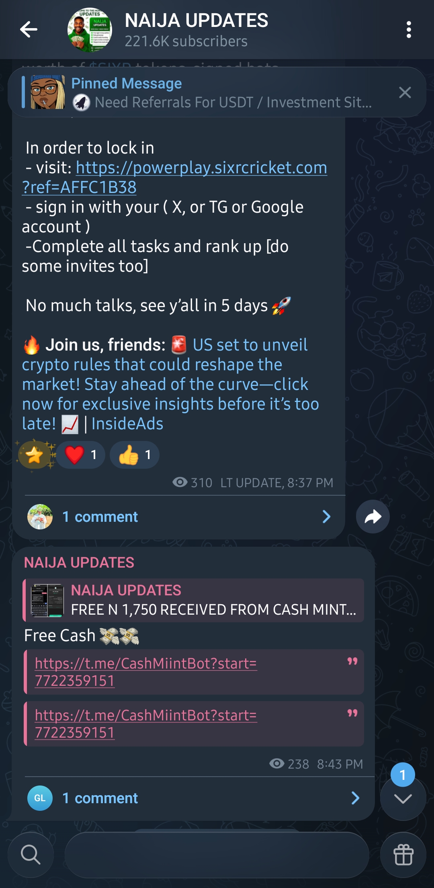Screen dimensions: 434x888
Task: Open the three-dot channel options menu
Action: pyautogui.click(x=409, y=30)
